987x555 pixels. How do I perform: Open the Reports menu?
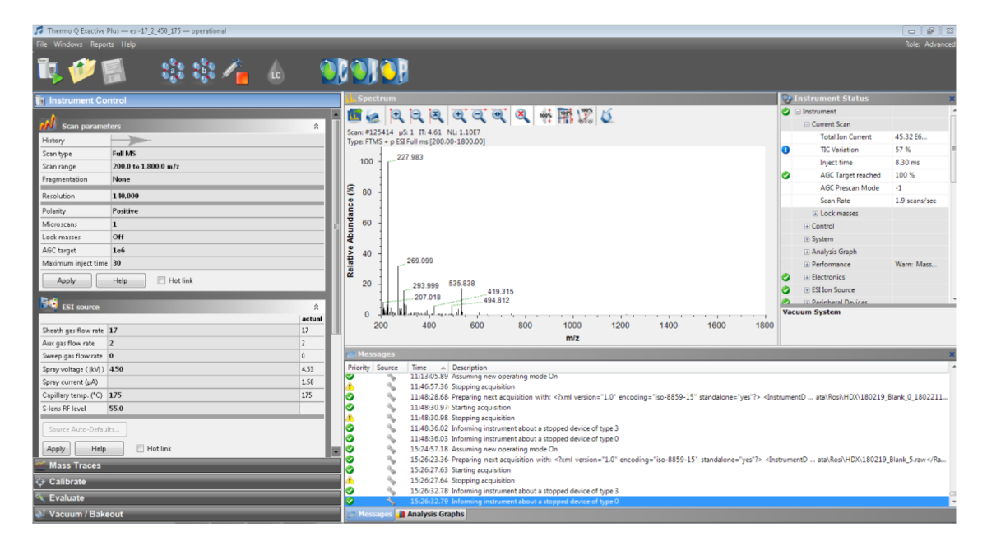coord(102,44)
